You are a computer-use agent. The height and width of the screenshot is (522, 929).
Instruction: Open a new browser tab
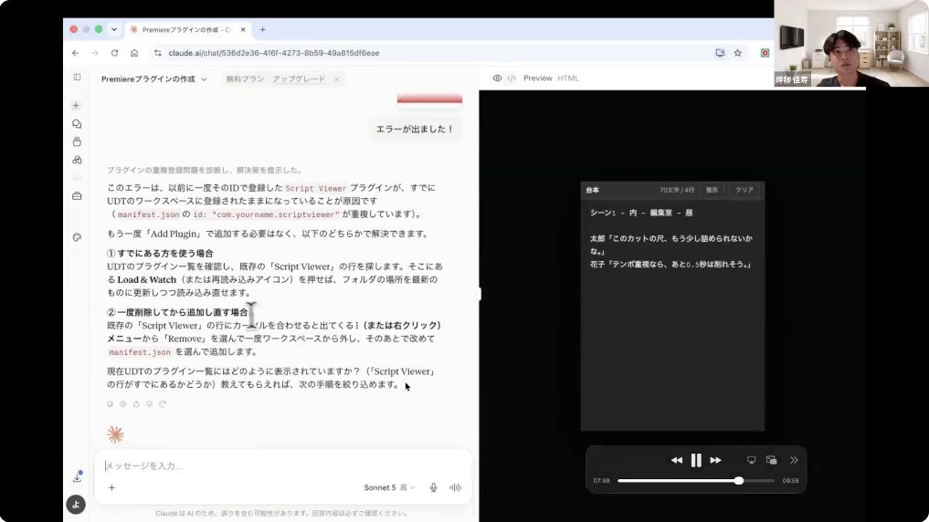point(262,29)
